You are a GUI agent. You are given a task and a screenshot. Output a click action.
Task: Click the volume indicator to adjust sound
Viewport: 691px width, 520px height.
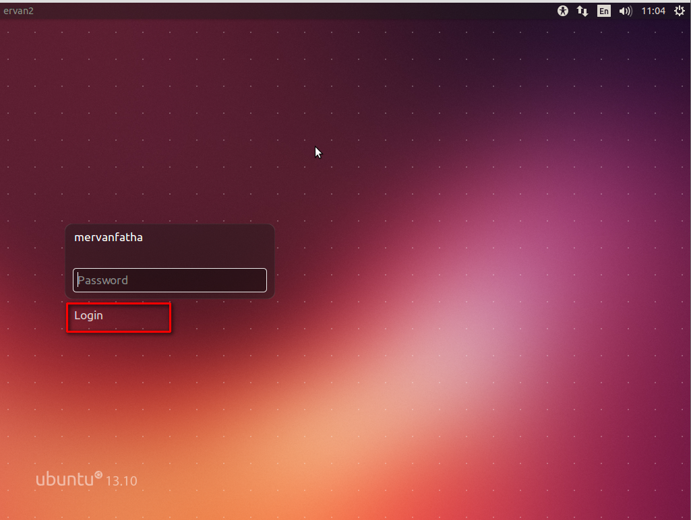[x=626, y=11]
